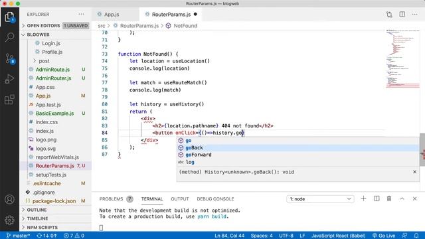This screenshot has height=239, width=425.
Task: Open the Extensions view
Action: [9, 100]
